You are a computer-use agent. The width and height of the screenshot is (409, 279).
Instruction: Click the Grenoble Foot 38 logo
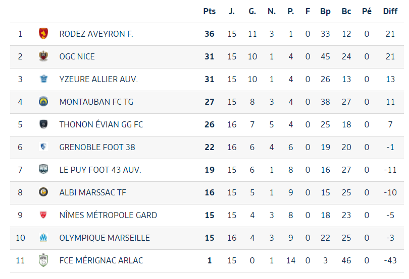[x=43, y=147]
